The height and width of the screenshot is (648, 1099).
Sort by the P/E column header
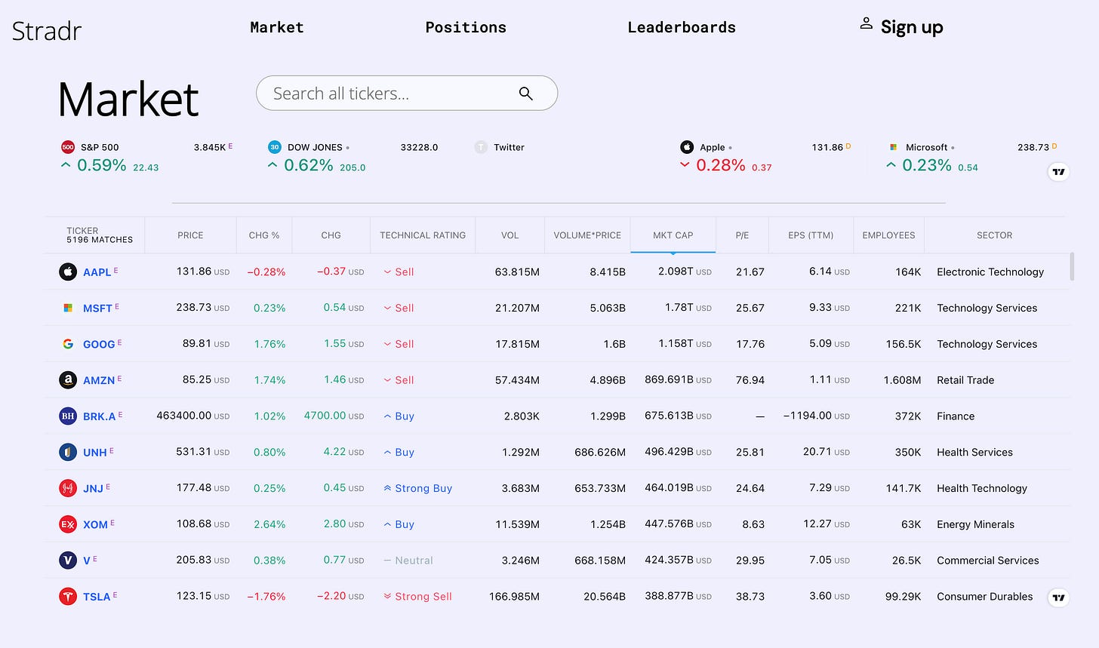pos(742,235)
